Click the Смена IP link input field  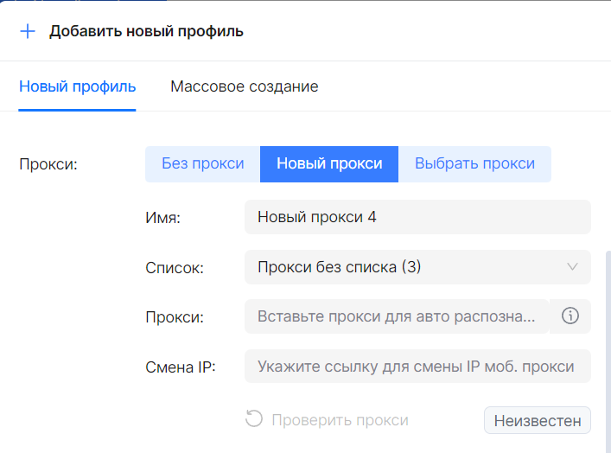(x=417, y=367)
